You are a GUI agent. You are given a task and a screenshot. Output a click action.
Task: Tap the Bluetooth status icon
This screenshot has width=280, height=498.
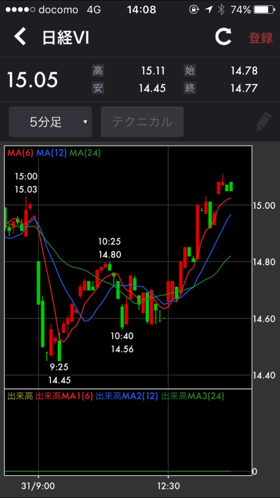222,10
